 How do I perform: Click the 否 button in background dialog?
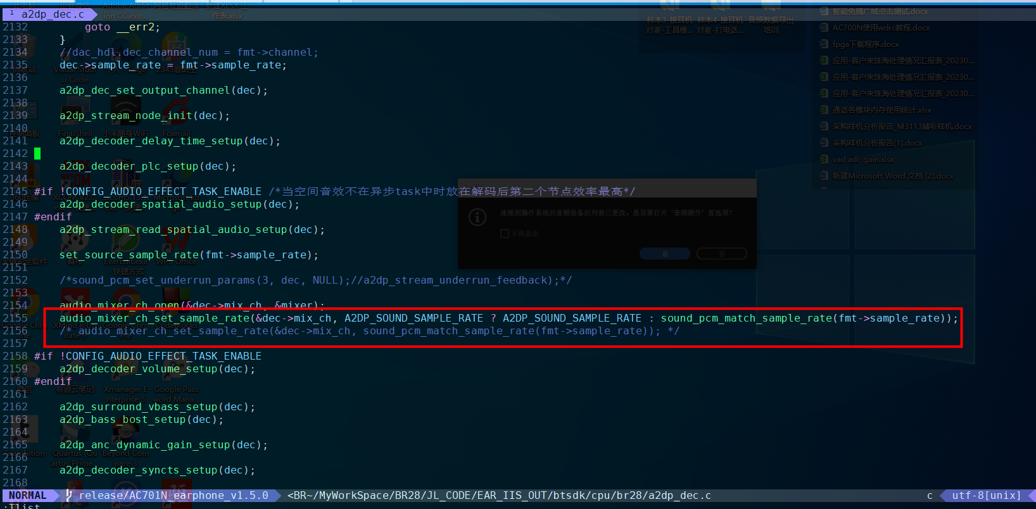[722, 253]
